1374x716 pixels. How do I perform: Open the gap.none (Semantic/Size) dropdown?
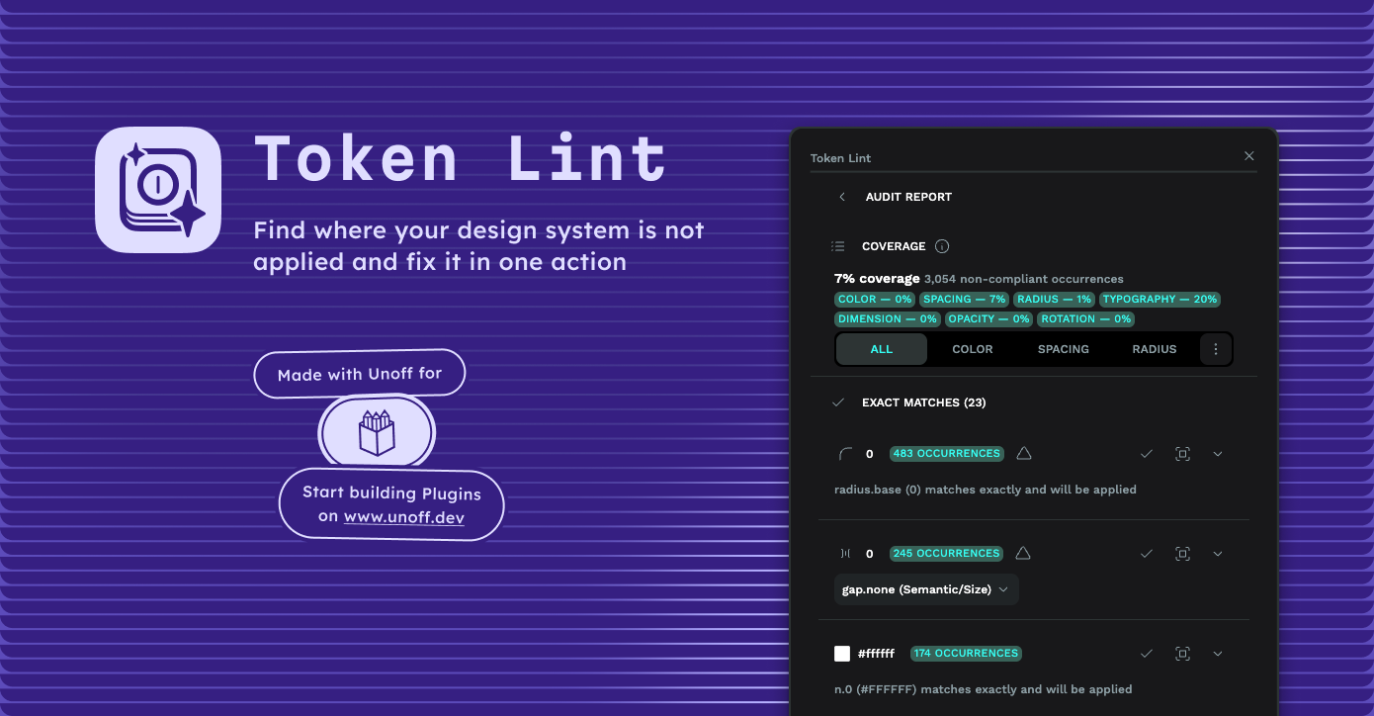(x=926, y=589)
